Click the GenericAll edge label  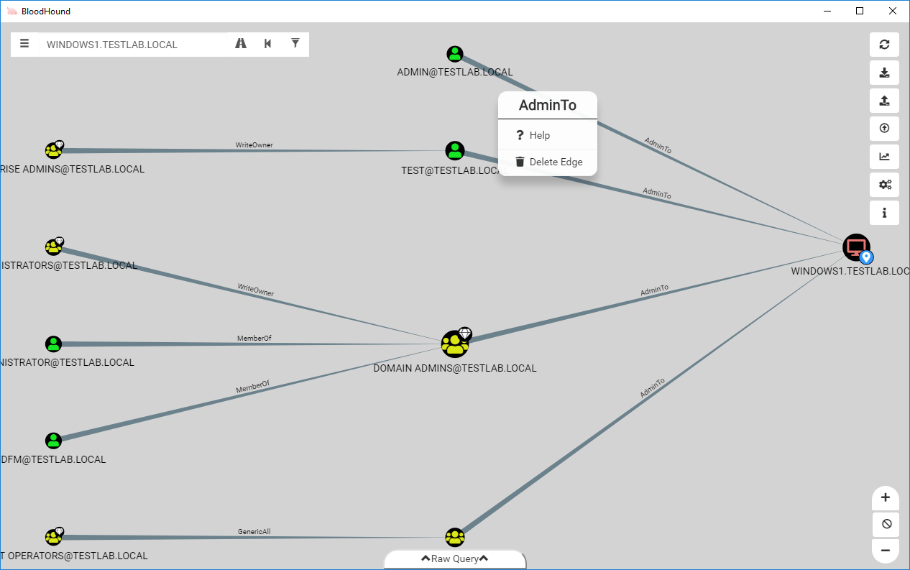(x=254, y=532)
